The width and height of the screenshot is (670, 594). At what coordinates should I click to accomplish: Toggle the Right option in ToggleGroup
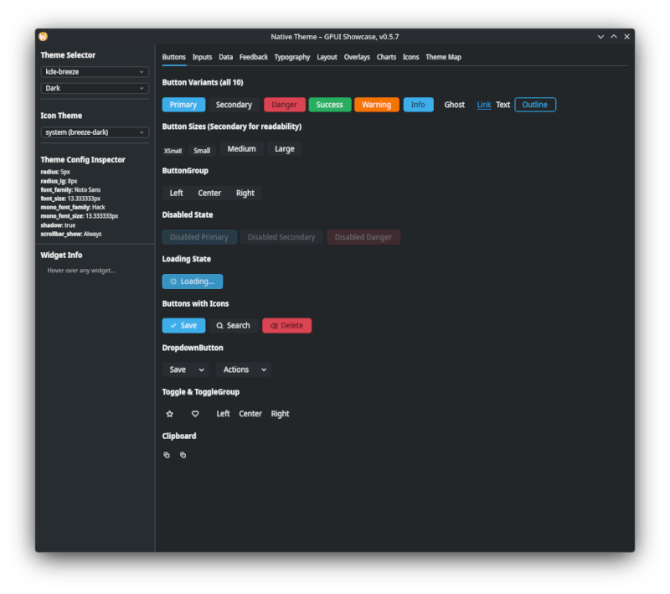tap(281, 414)
